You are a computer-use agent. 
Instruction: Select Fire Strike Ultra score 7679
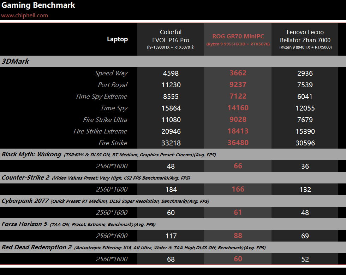point(305,120)
